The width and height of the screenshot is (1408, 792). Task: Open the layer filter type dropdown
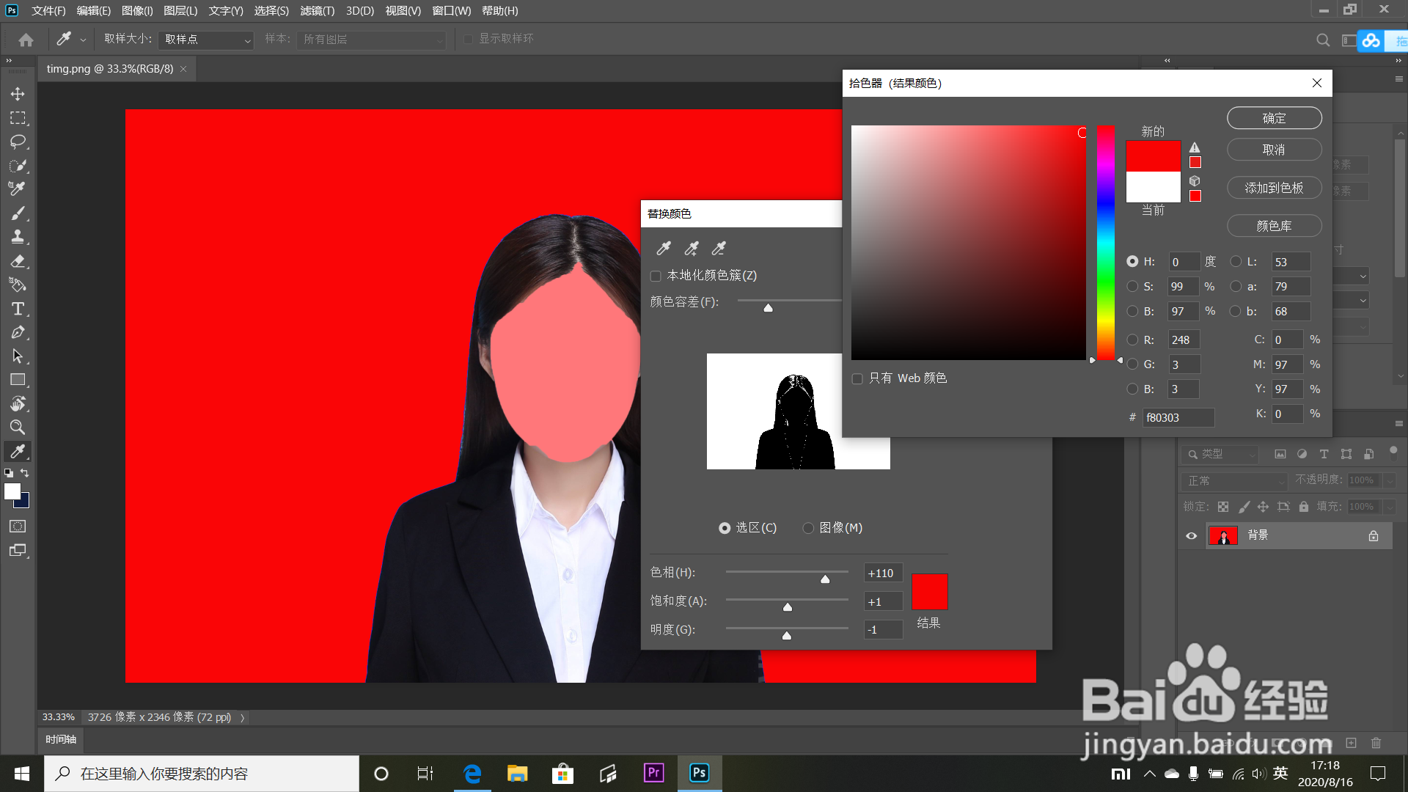[x=1220, y=455]
